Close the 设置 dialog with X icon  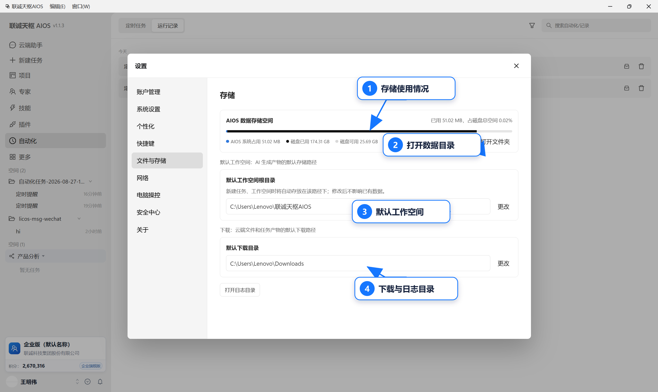point(516,66)
